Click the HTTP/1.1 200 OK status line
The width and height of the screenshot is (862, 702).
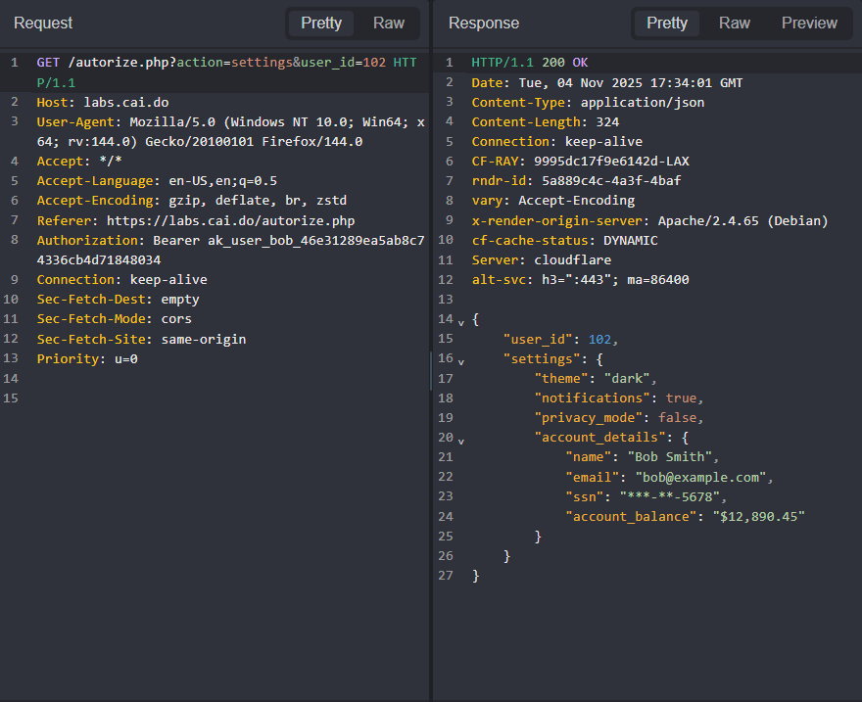point(531,63)
